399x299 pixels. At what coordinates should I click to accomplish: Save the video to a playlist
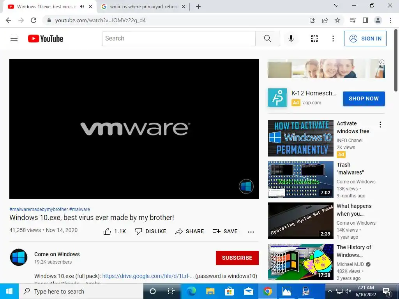point(225,231)
